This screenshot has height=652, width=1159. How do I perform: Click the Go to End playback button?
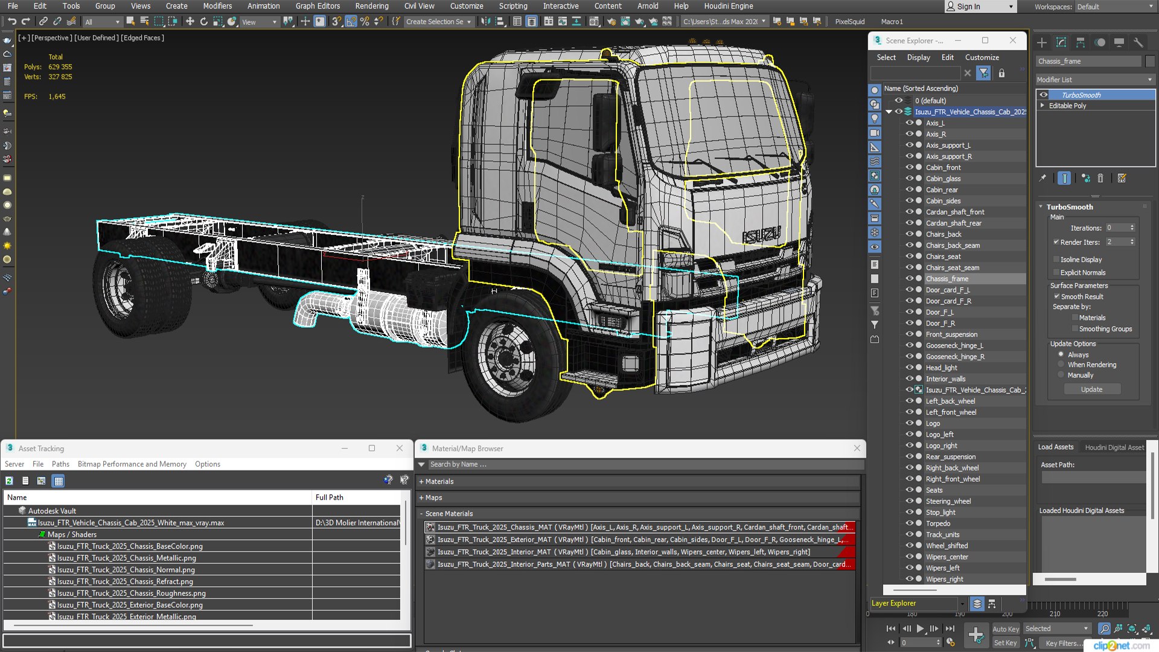(x=950, y=628)
